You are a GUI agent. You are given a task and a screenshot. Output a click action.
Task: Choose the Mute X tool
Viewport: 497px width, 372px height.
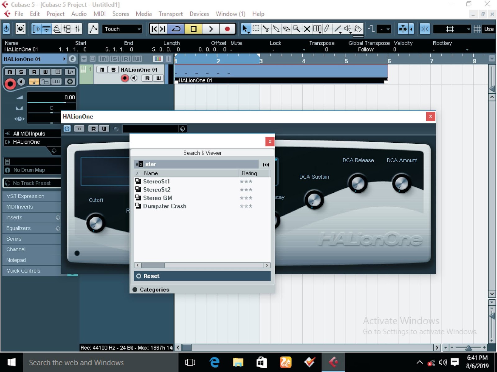pos(307,29)
